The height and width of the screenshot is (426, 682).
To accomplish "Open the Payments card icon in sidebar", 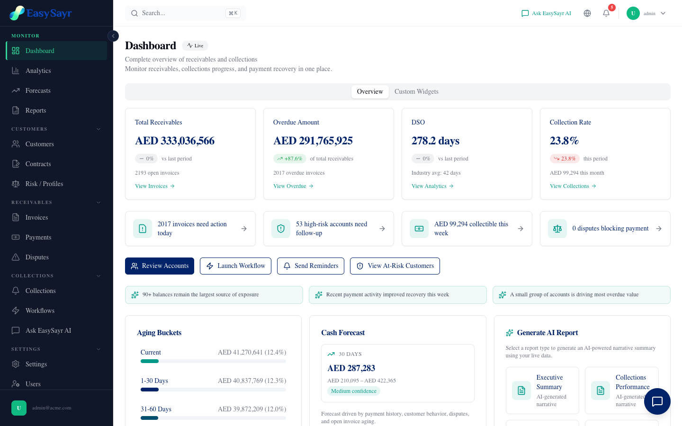I will pos(16,237).
